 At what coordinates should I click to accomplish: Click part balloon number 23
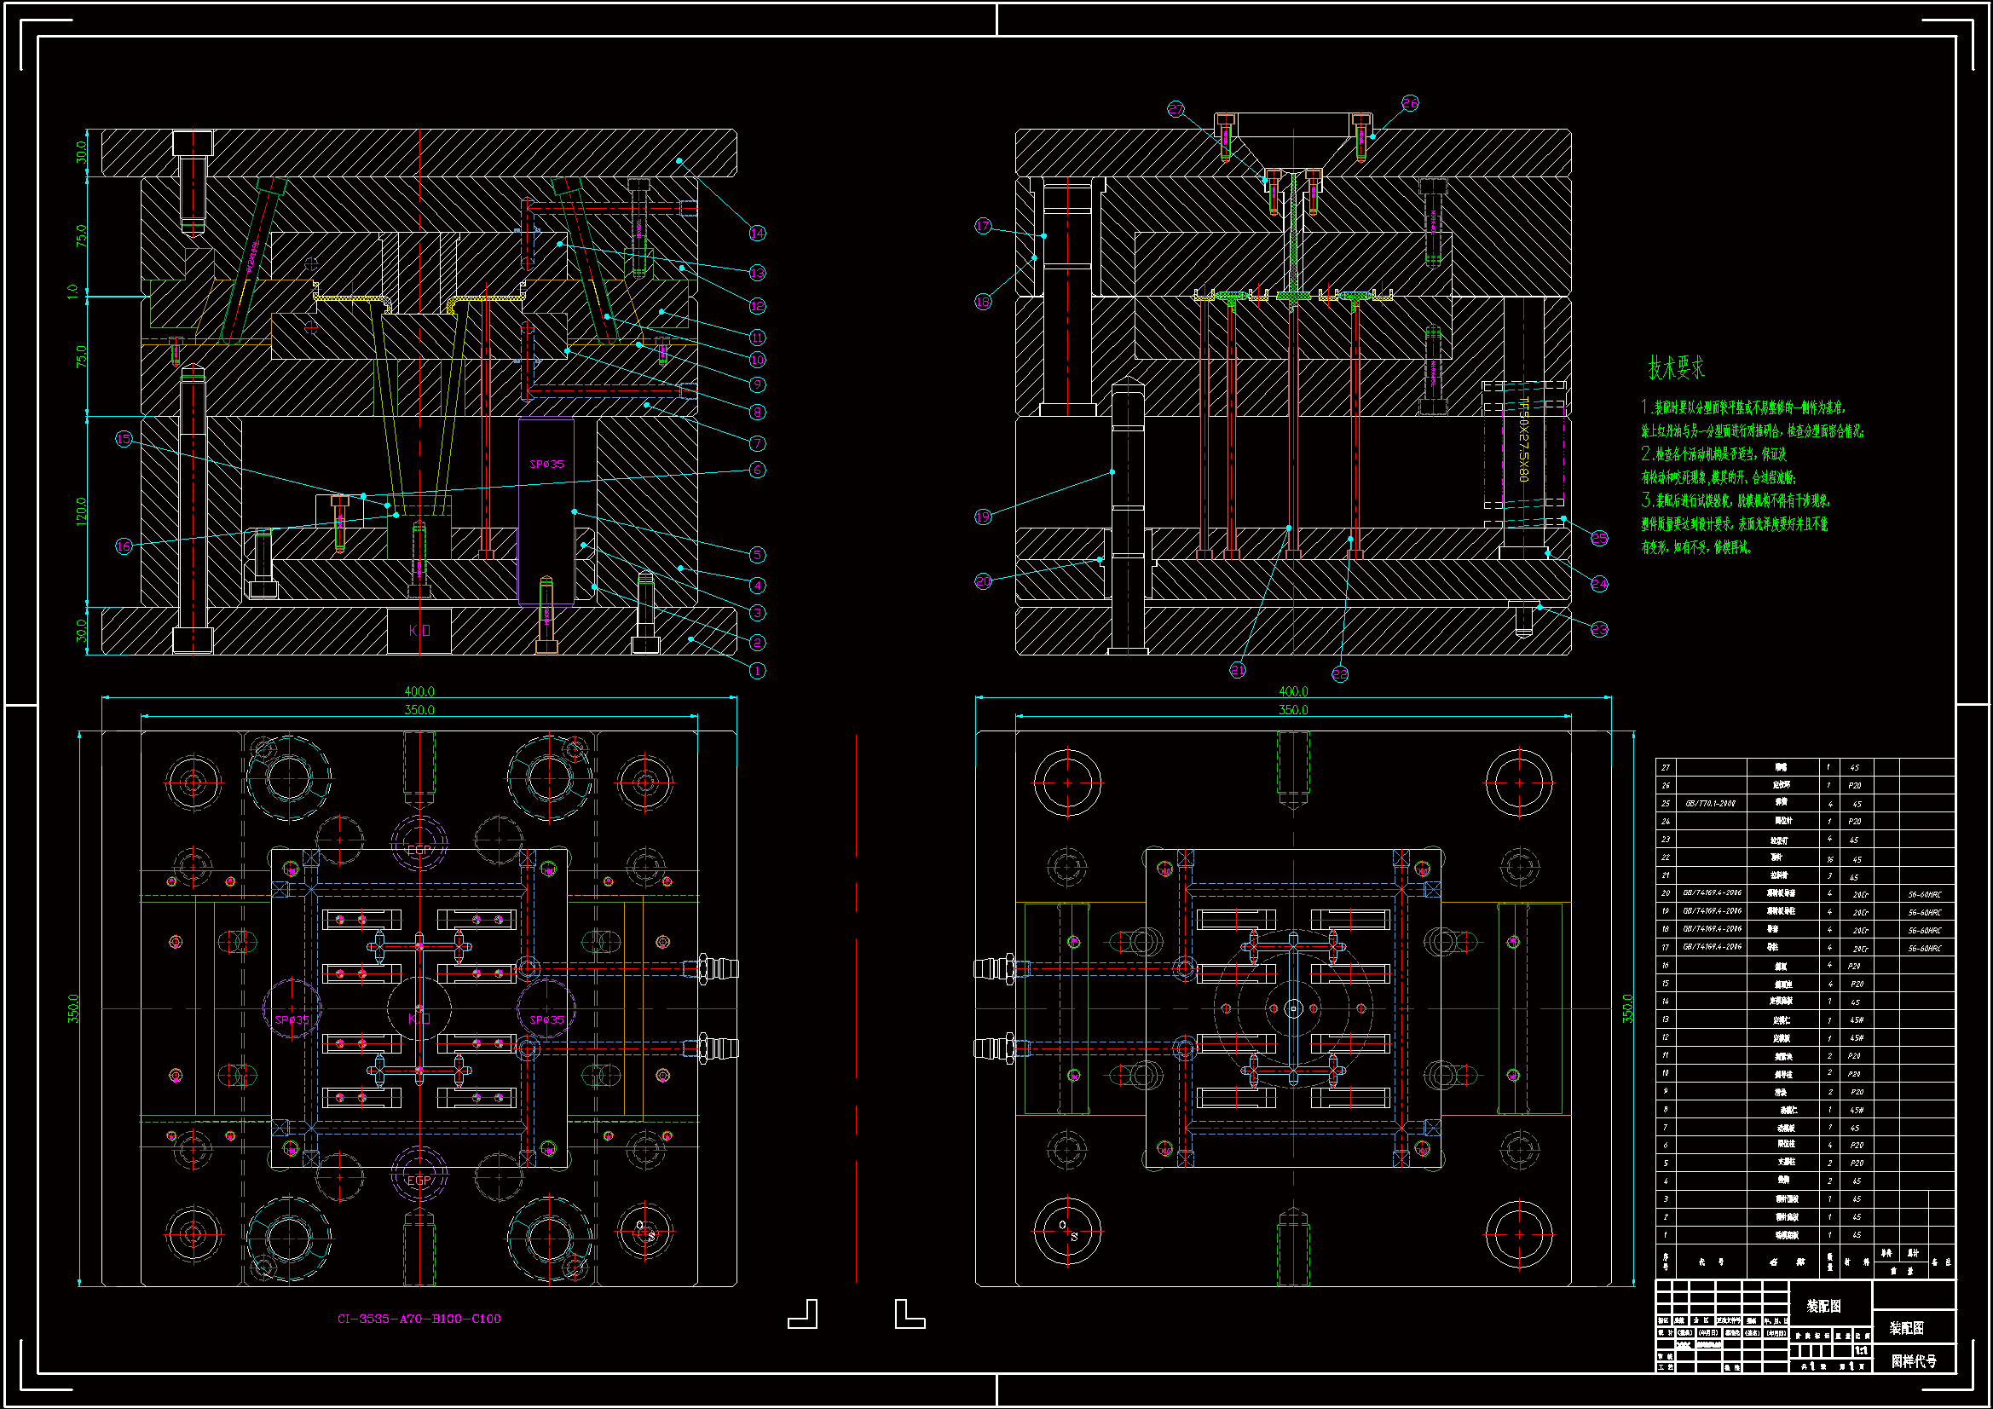point(1599,629)
